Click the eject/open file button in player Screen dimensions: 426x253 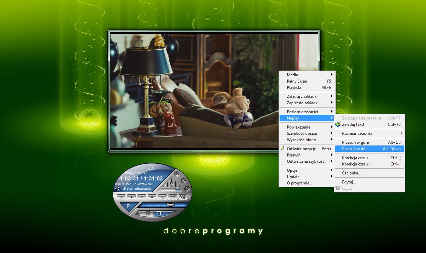click(x=121, y=197)
